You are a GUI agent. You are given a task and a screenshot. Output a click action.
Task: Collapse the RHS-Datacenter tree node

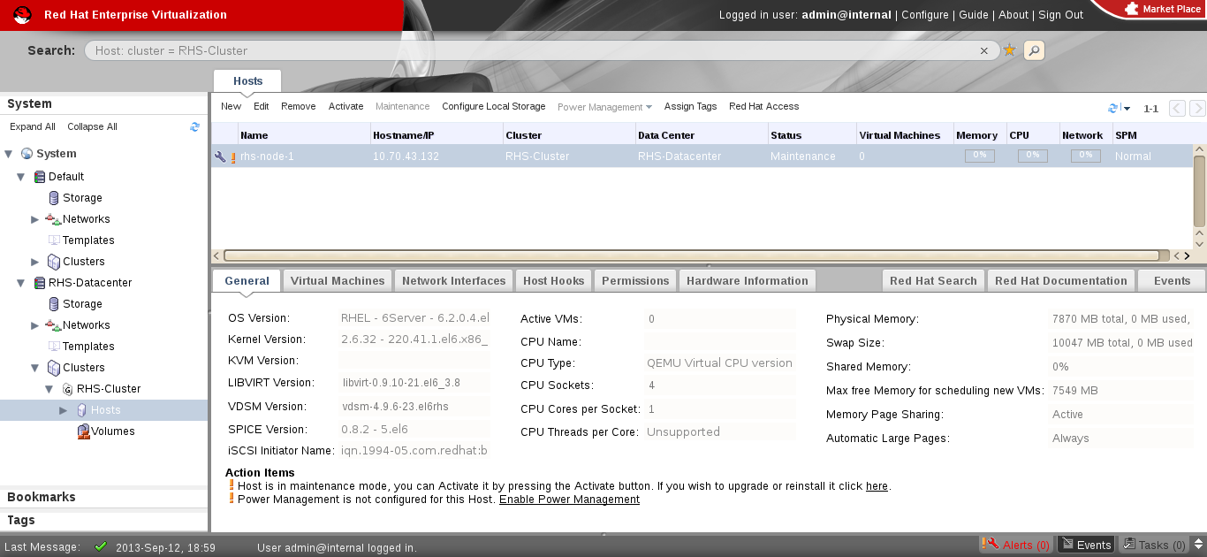(20, 282)
